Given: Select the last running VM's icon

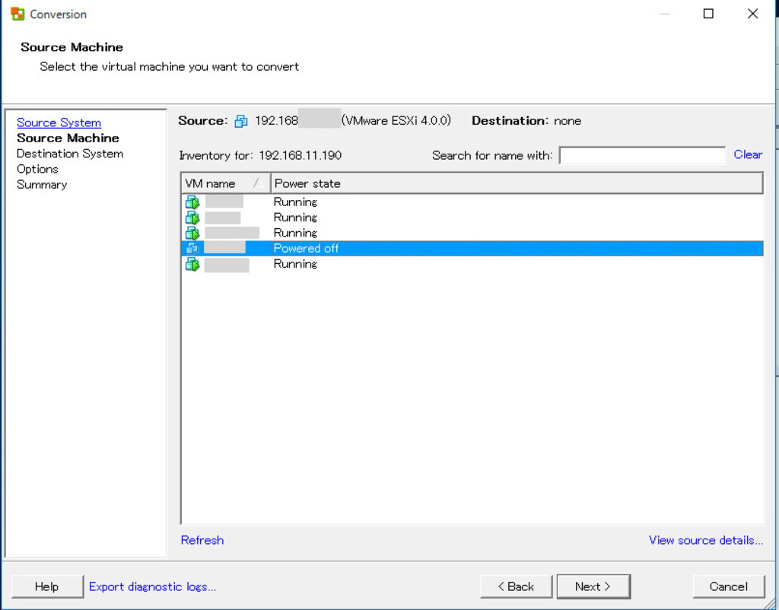Looking at the screenshot, I should tap(192, 264).
